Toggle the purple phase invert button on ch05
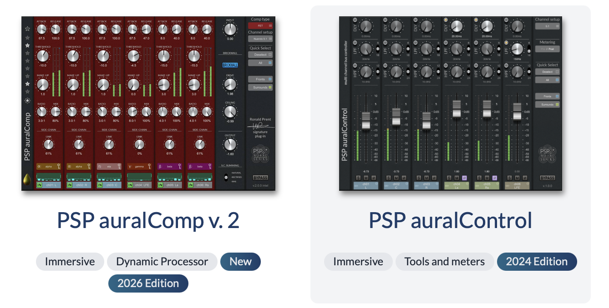 (x=495, y=178)
